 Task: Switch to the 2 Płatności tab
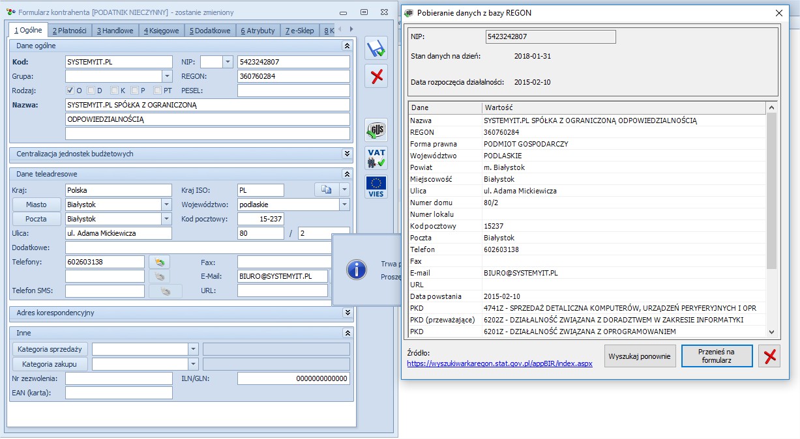coord(70,31)
